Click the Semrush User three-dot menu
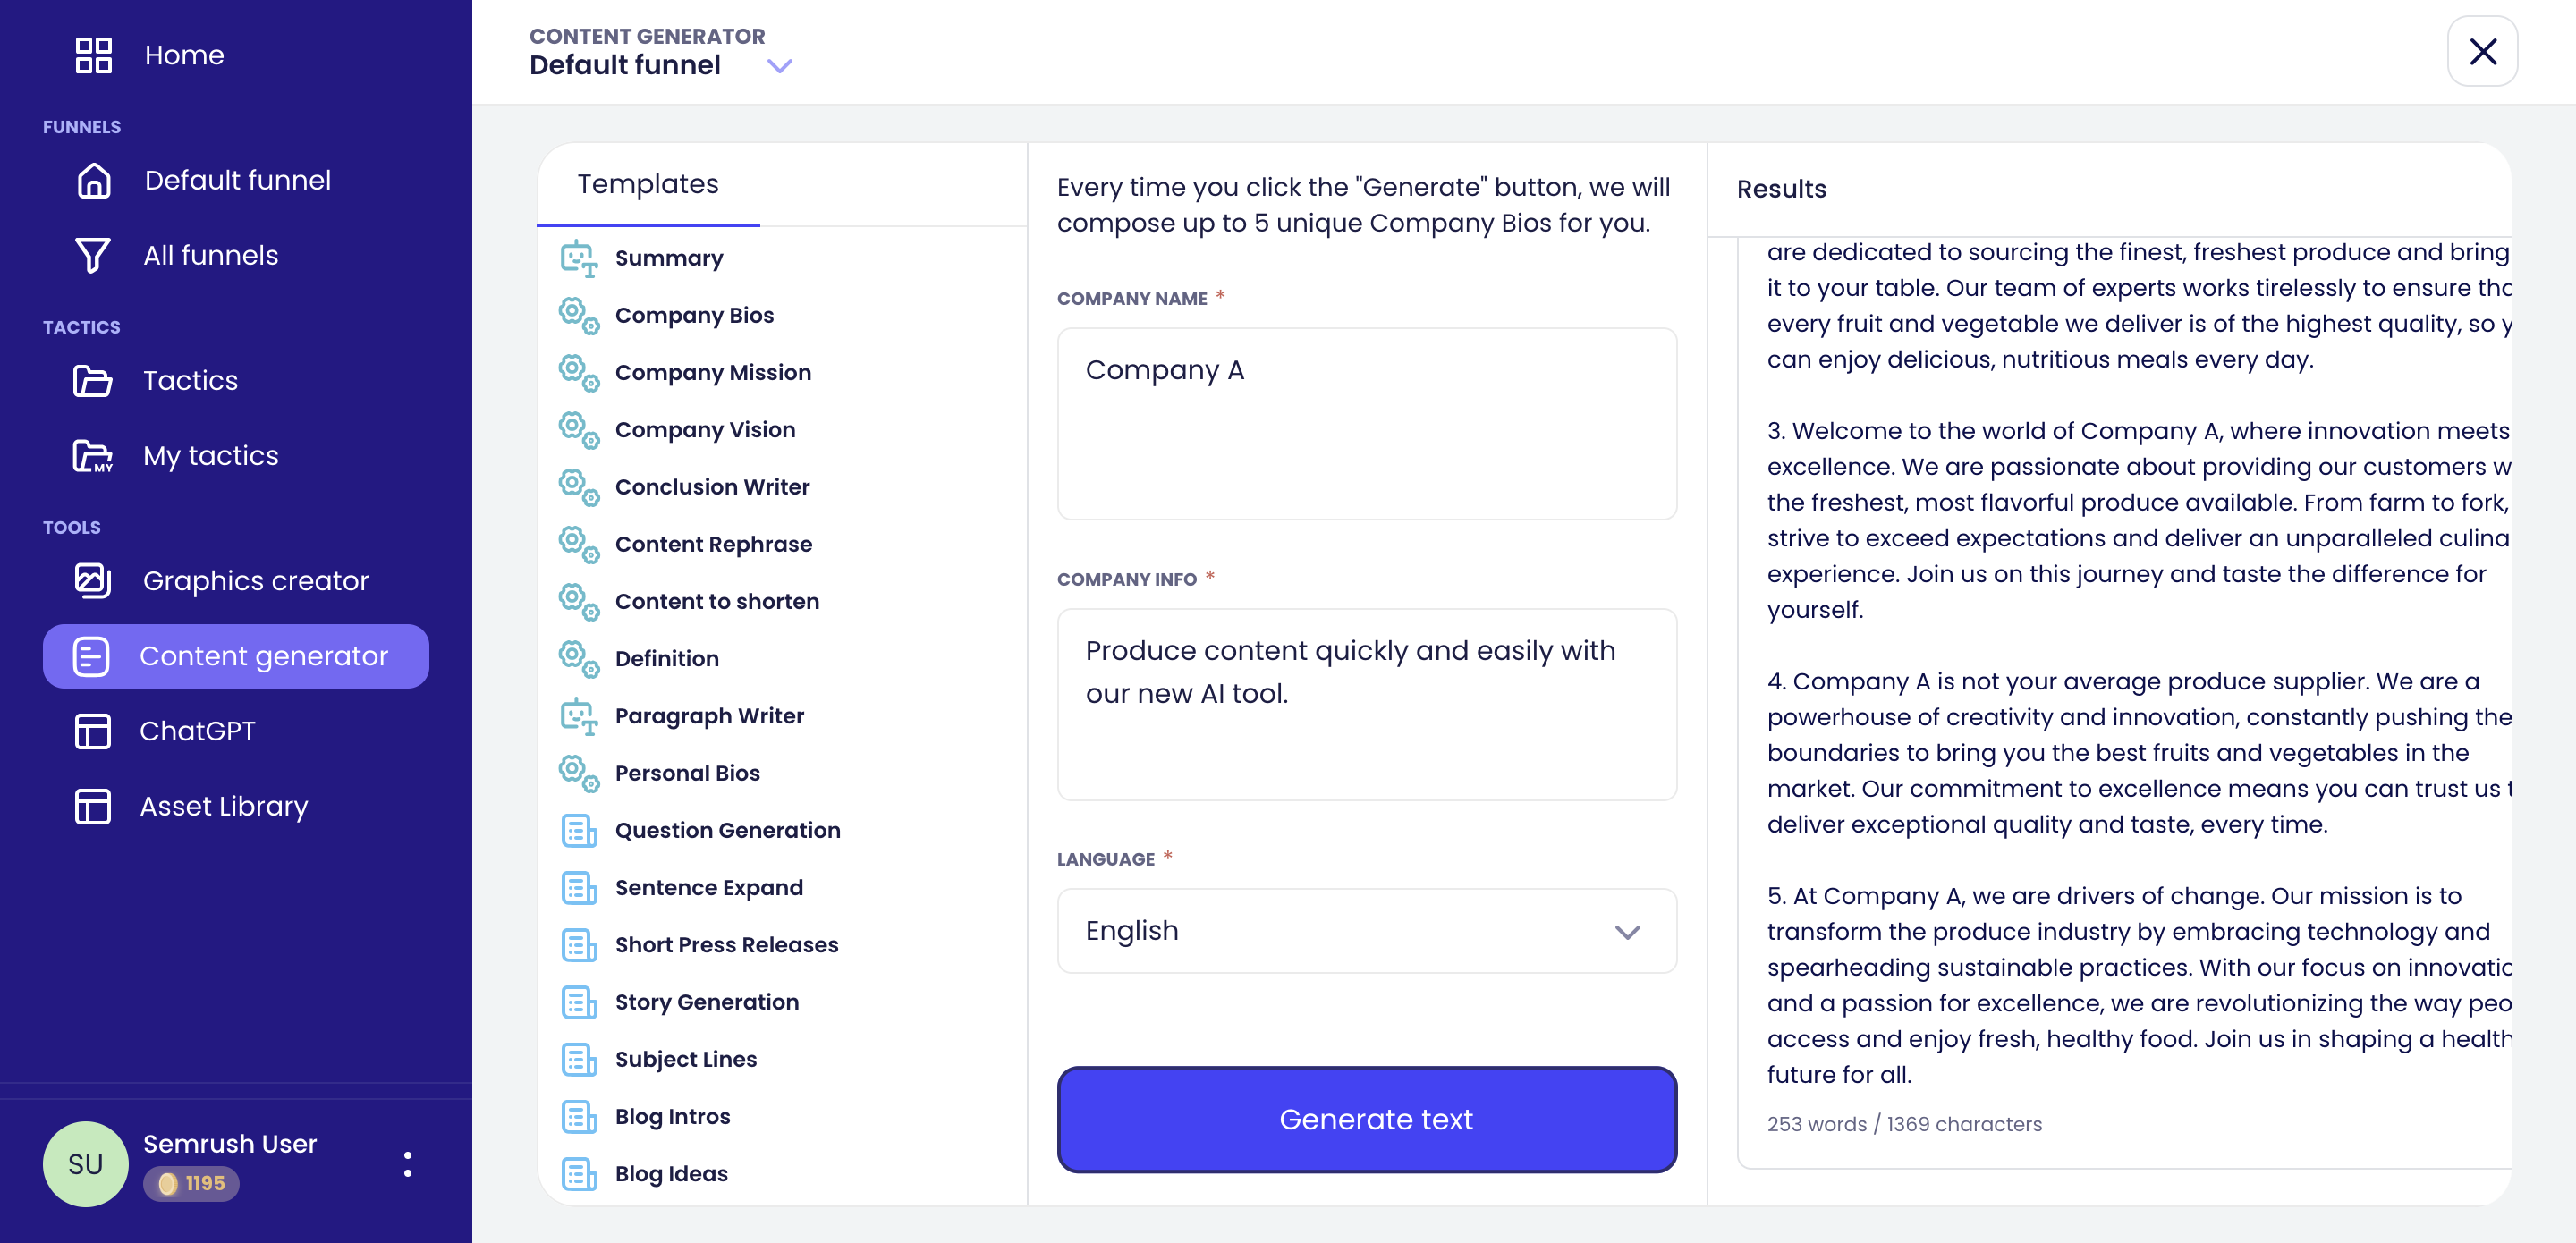The width and height of the screenshot is (2576, 1243). tap(407, 1164)
